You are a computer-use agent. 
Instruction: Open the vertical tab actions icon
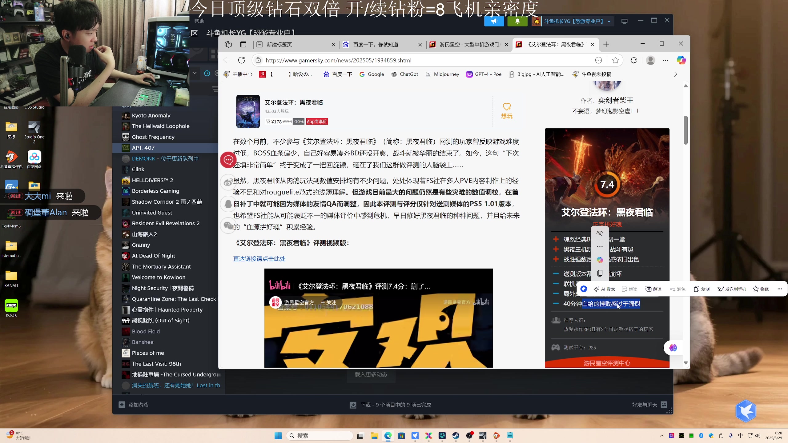tap(243, 44)
